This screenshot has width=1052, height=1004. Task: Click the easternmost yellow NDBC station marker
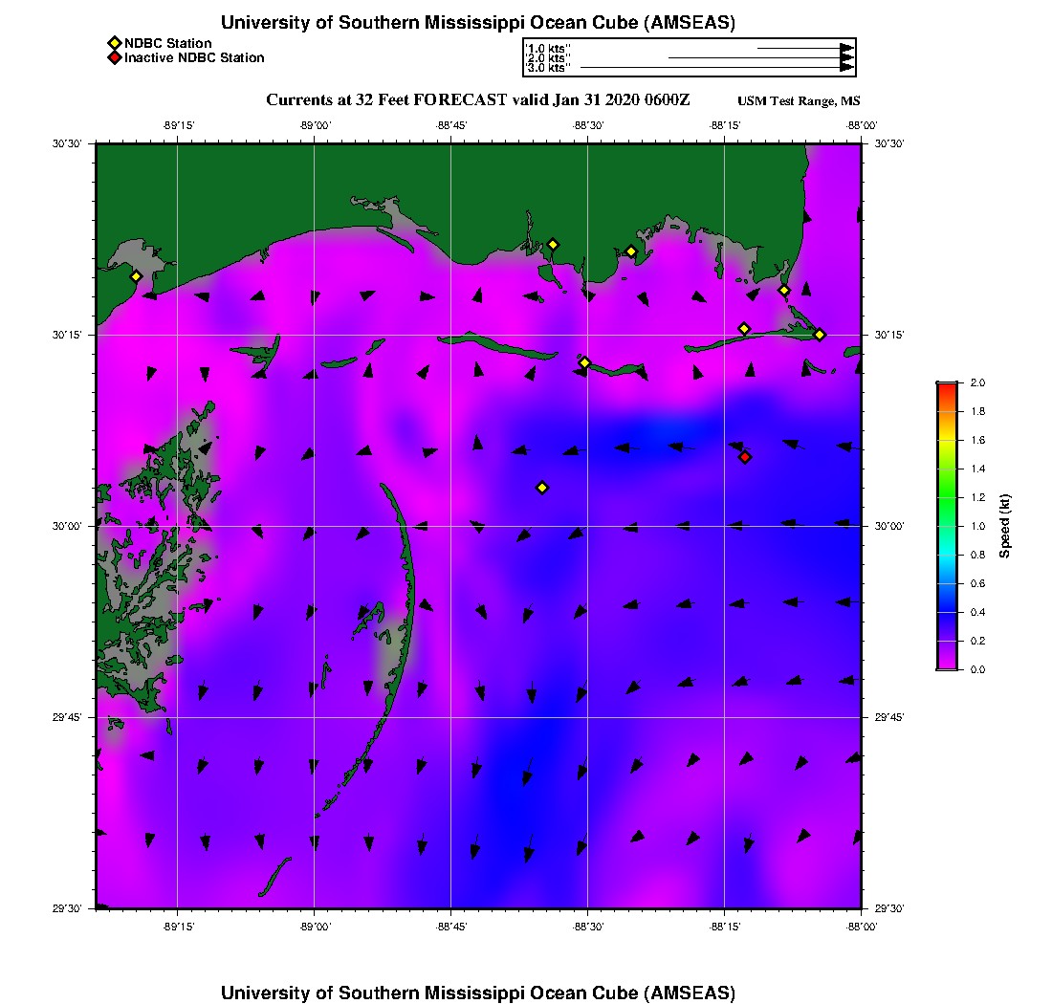click(x=820, y=334)
